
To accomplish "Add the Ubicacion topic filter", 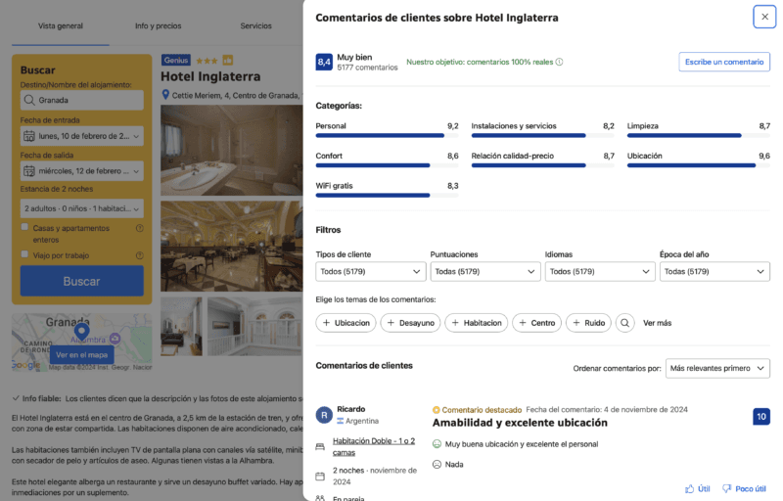I will pos(345,323).
